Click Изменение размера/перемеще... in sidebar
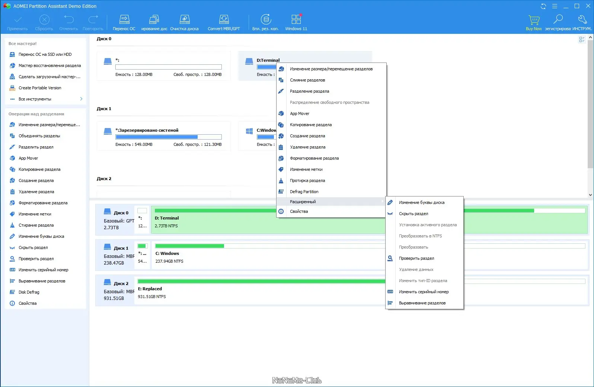This screenshot has width=594, height=387. [x=49, y=125]
